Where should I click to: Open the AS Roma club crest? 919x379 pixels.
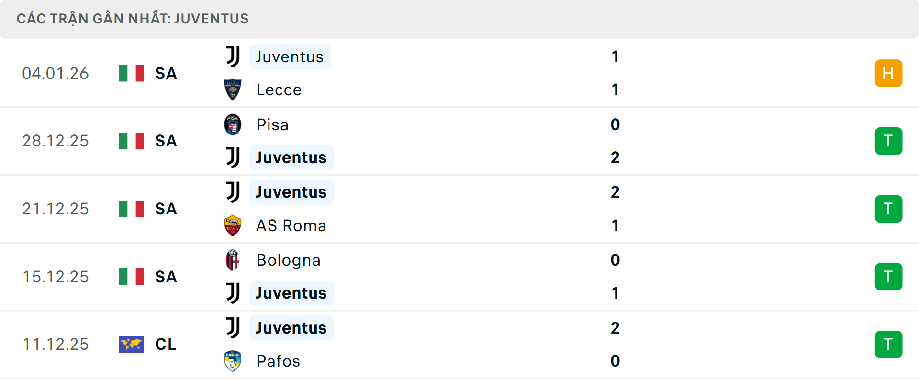tap(233, 225)
